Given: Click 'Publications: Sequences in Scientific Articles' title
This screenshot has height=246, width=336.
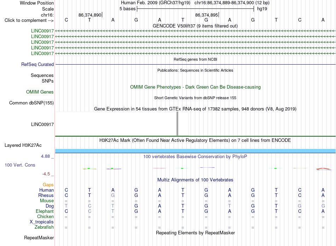Looking at the screenshot, I should (x=195, y=70).
